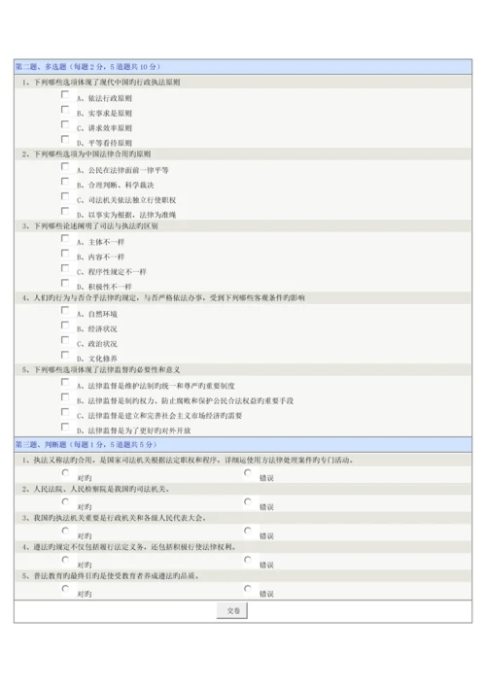Click question text 下列哪些选项体现了法律监督的必要性和意义

click(x=107, y=369)
